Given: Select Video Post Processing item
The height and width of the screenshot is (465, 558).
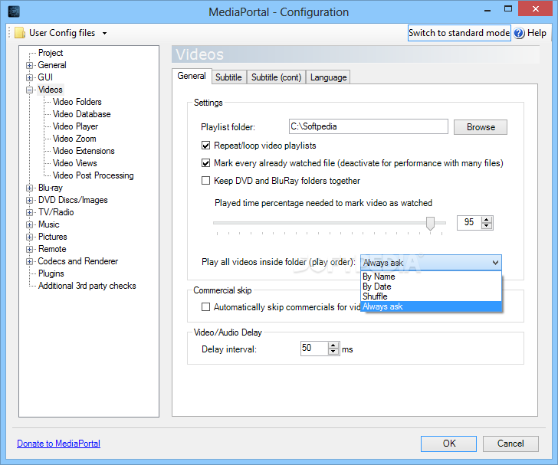Looking at the screenshot, I should tap(94, 175).
